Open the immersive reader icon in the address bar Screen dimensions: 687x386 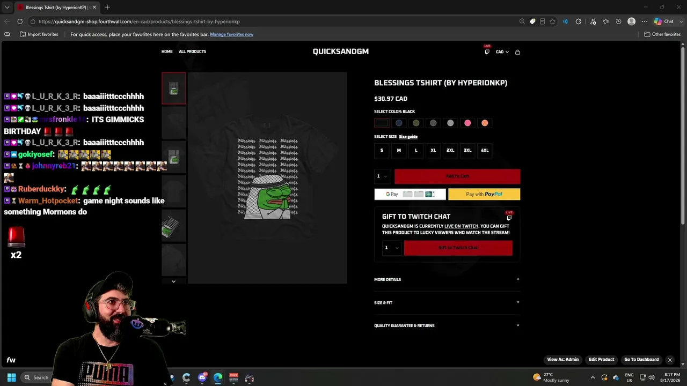click(x=542, y=21)
